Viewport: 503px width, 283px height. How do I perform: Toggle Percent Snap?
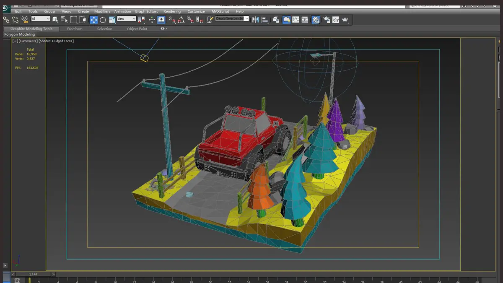(x=190, y=20)
